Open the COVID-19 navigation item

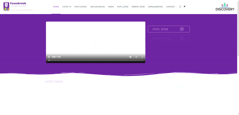click(x=67, y=7)
